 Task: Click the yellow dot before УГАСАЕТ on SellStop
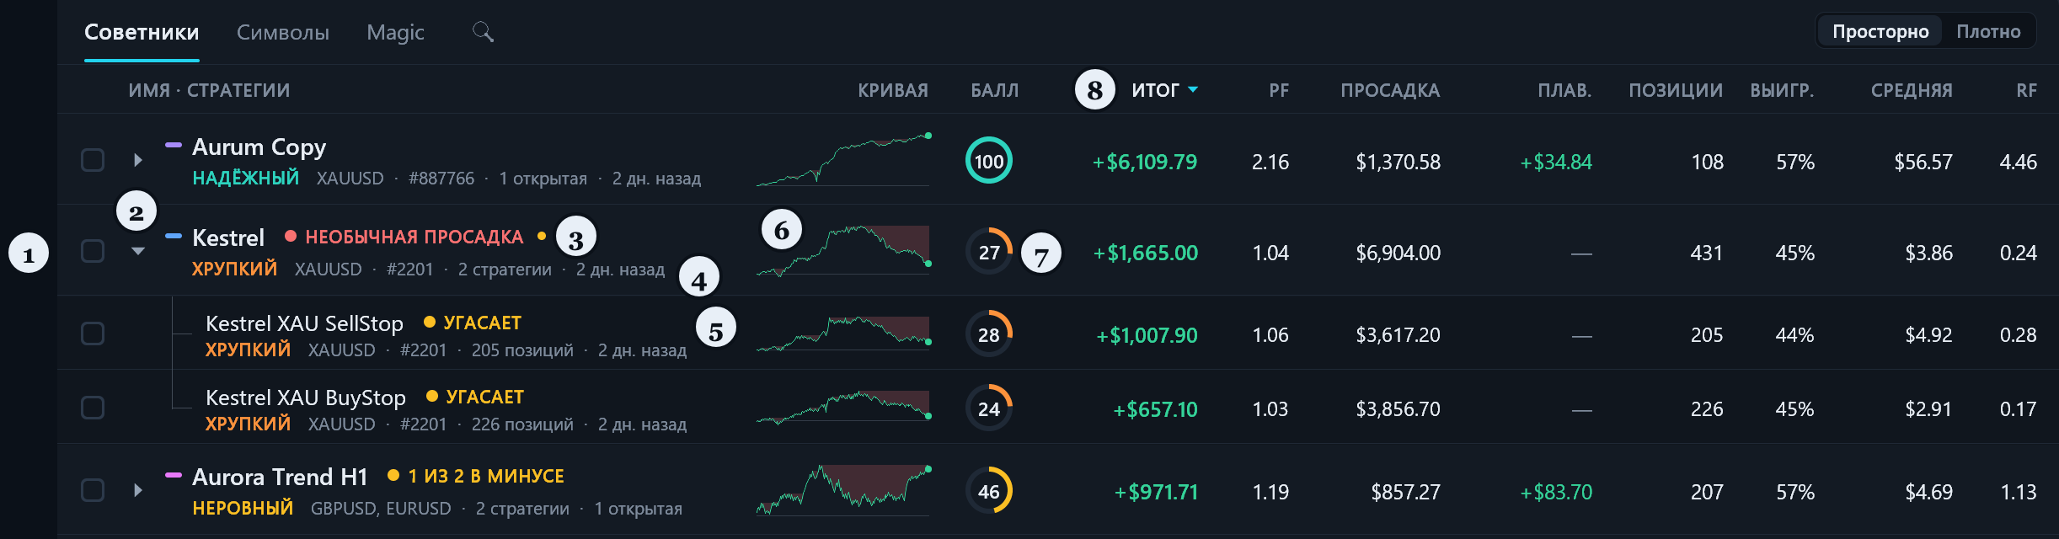coord(429,322)
